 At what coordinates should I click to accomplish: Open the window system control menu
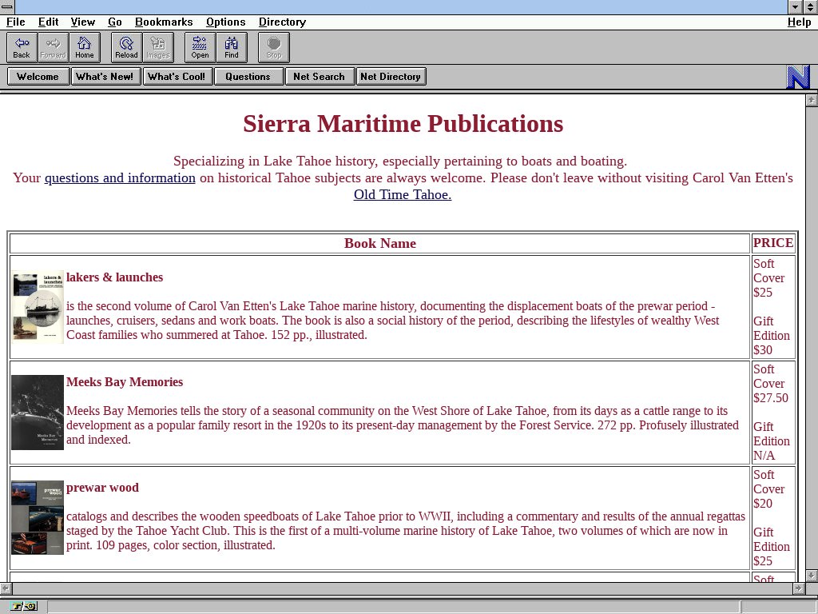tap(7, 6)
